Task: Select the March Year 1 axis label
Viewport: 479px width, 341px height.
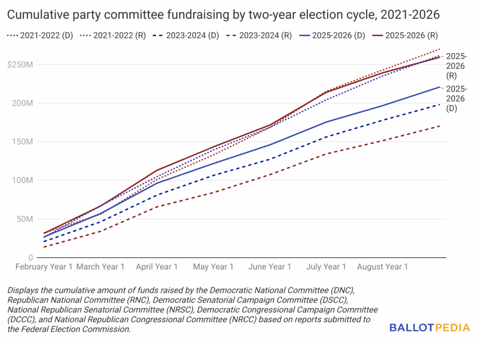Action: (x=100, y=267)
